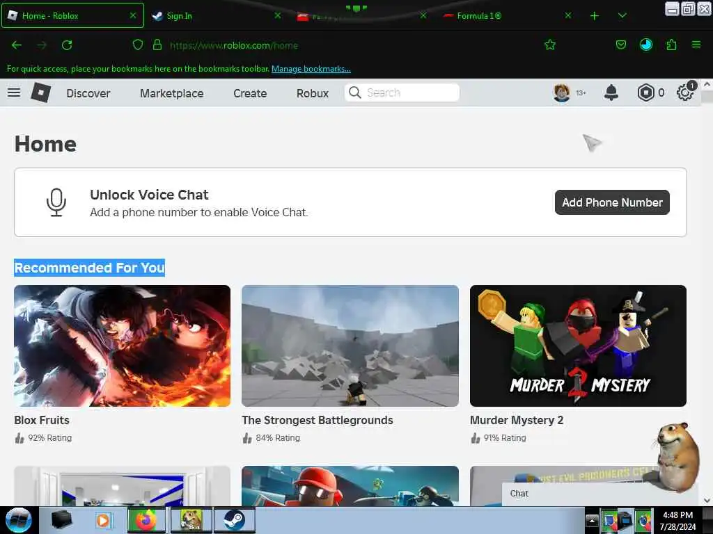Reload the current page
713x534 pixels.
pyautogui.click(x=67, y=45)
